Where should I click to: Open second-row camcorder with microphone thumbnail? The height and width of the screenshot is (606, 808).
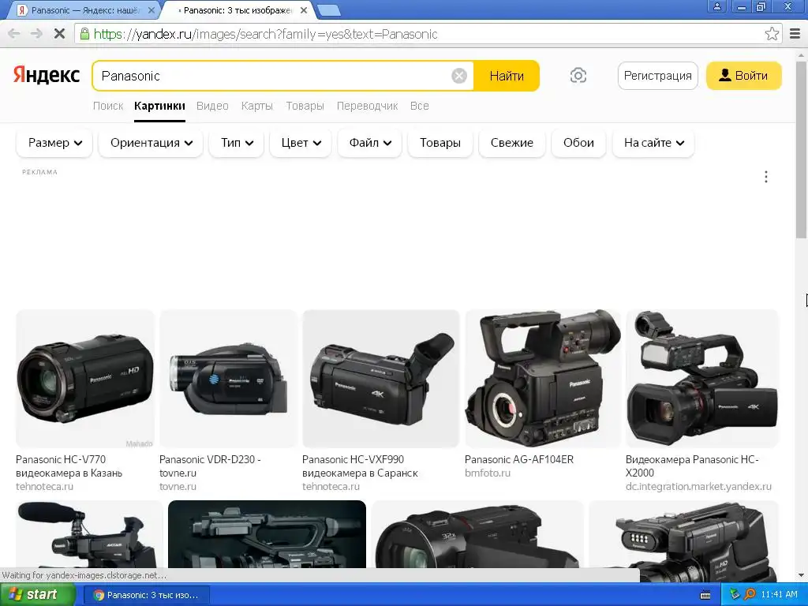click(89, 534)
